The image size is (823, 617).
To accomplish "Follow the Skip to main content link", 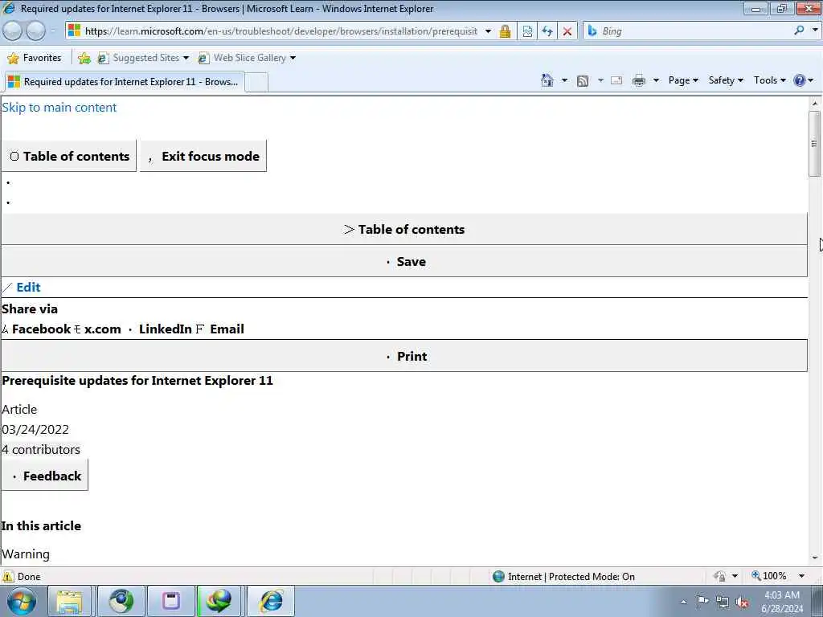I will tap(59, 108).
